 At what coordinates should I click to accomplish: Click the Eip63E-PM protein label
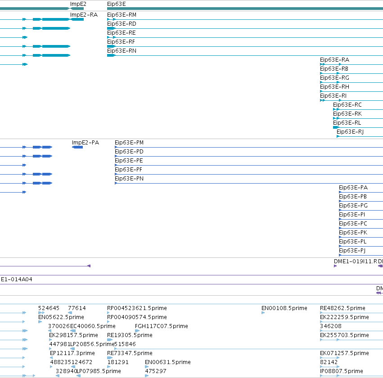click(x=129, y=143)
